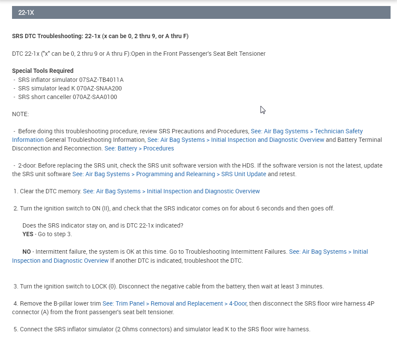Click the DTC 22-1x Open in Tensioner description line

click(x=139, y=54)
